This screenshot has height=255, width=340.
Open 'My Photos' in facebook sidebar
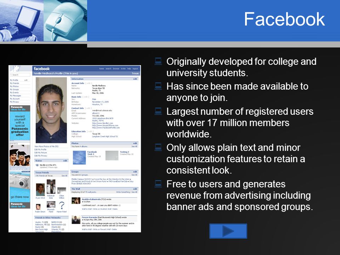pyautogui.click(x=14, y=86)
